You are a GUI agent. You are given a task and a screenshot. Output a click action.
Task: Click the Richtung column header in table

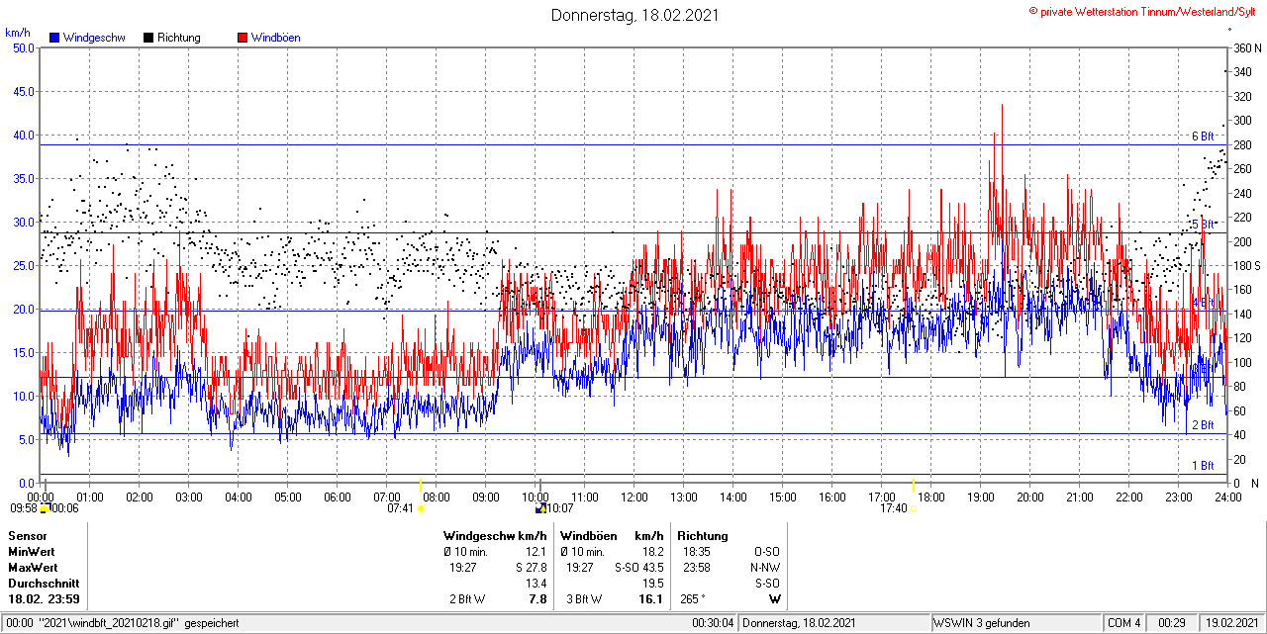pos(703,536)
